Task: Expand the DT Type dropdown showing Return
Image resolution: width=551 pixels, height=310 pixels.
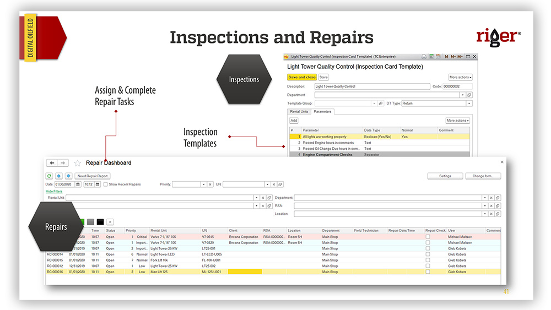Action: (469, 103)
